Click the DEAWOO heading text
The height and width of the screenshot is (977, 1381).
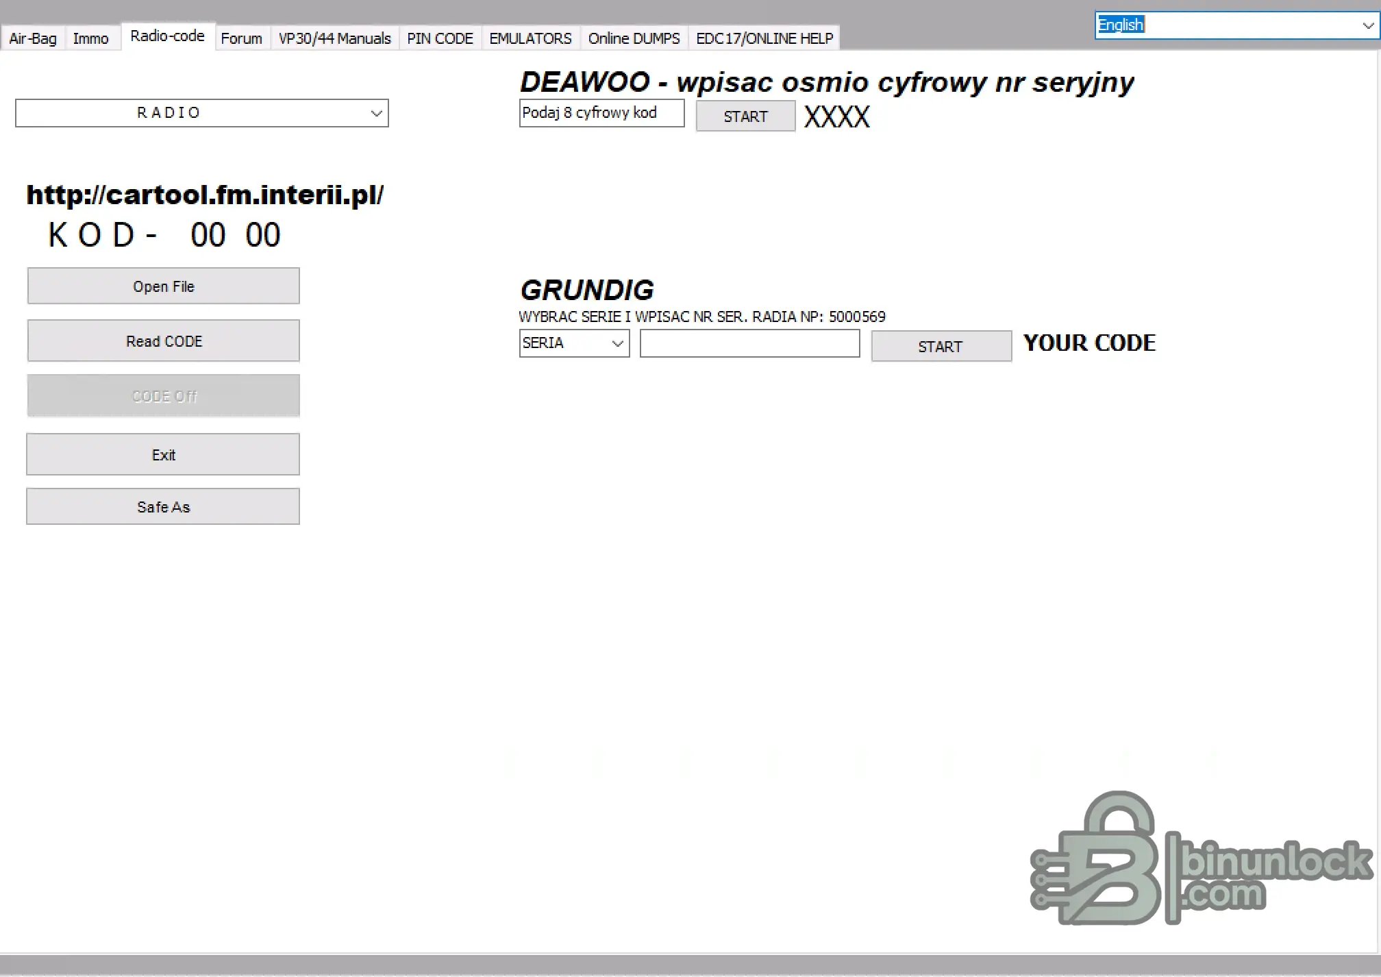pyautogui.click(x=827, y=82)
